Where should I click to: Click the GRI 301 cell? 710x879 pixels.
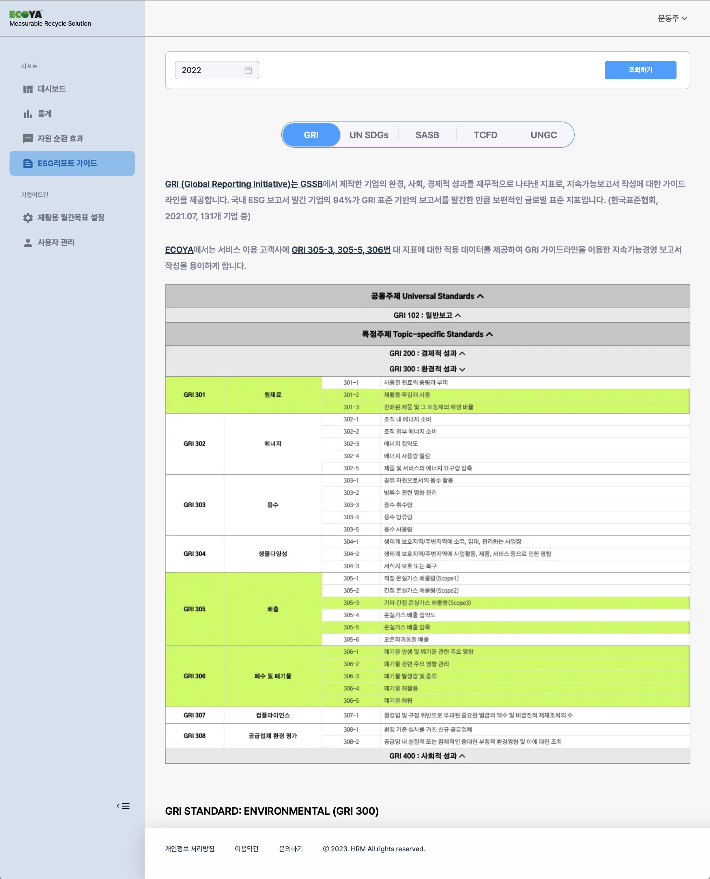[195, 395]
